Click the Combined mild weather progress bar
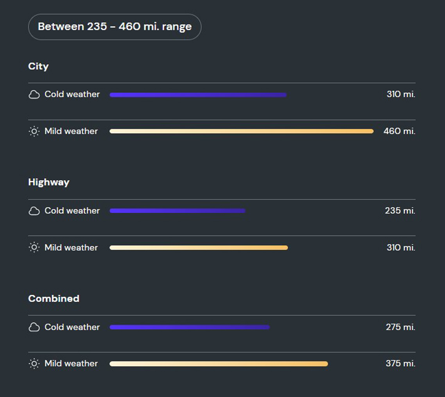The image size is (445, 397). click(219, 363)
